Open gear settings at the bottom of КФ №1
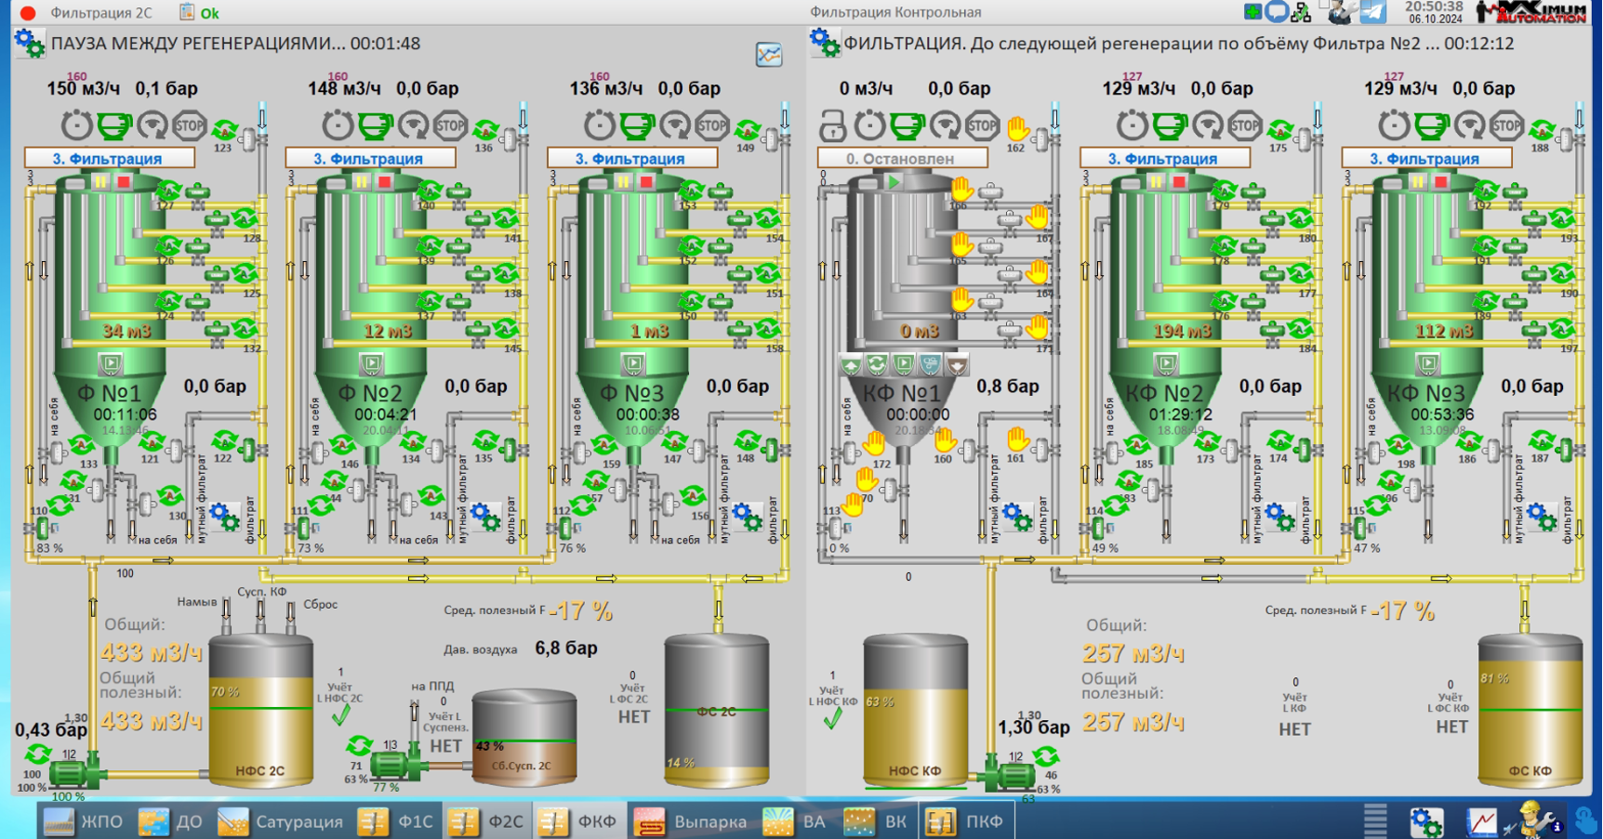This screenshot has height=839, width=1603. coord(1017,518)
